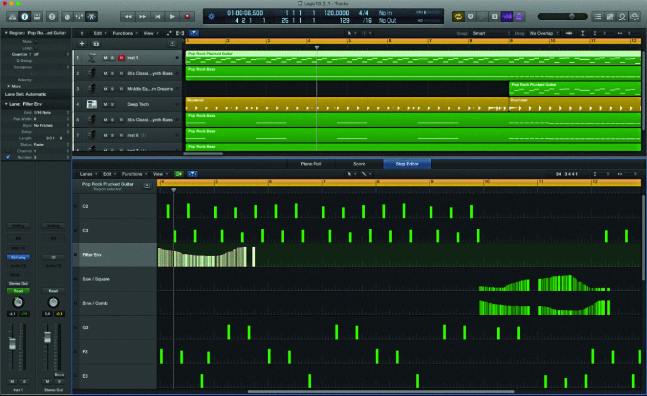
Task: Open the Toolbar display button
Action: (36, 17)
